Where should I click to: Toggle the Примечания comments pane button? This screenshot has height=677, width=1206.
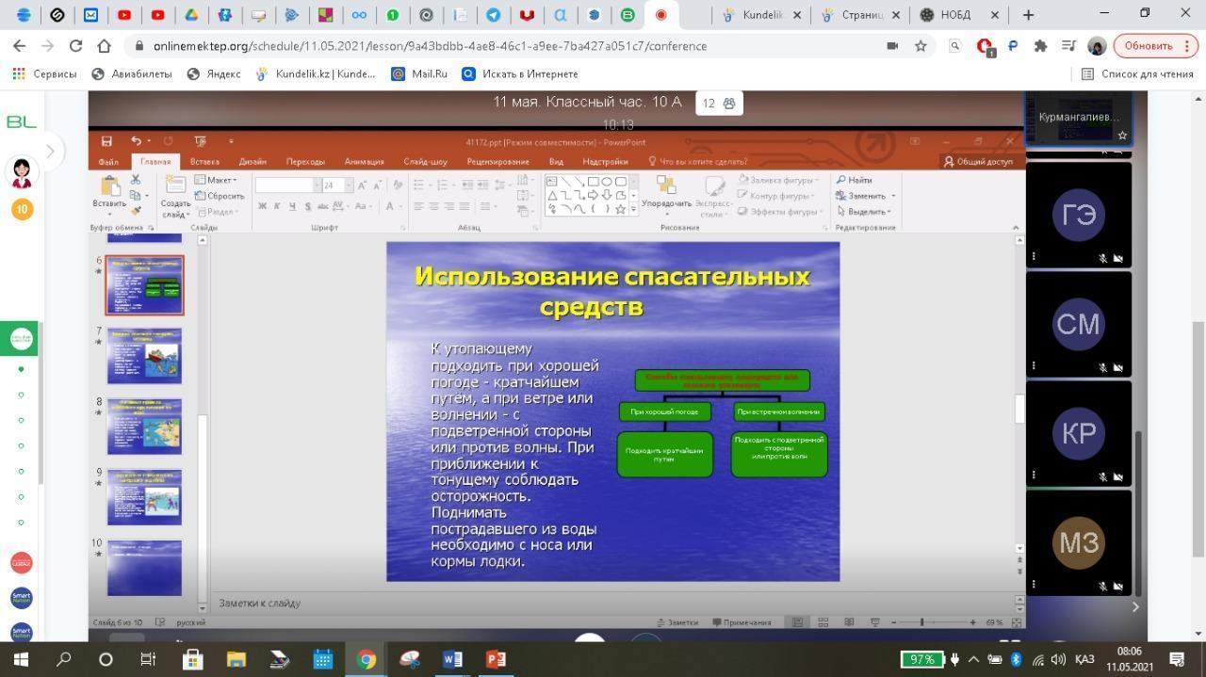[x=742, y=622]
